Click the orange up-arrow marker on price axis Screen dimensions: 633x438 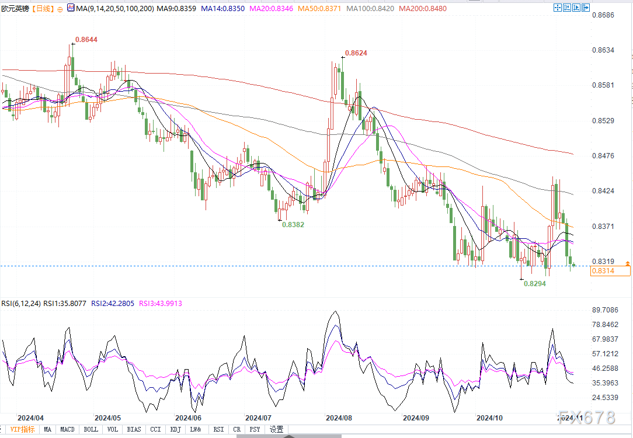(627, 264)
